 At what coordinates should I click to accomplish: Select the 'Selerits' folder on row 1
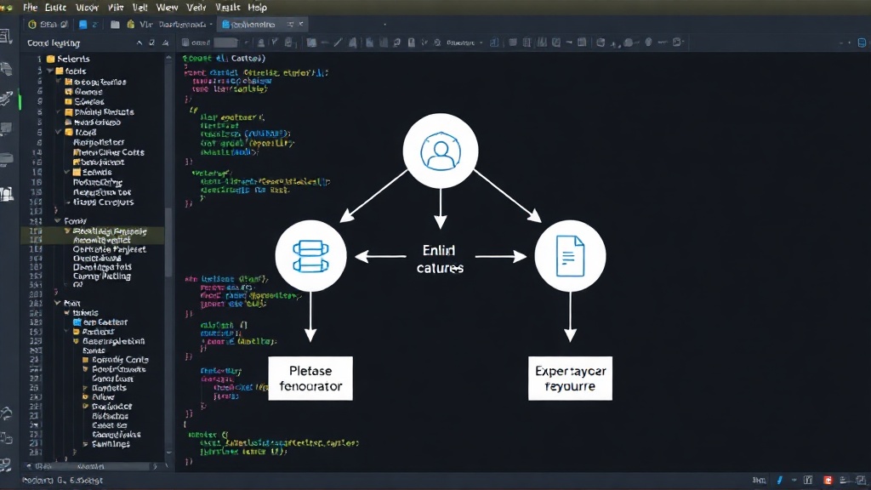70,59
